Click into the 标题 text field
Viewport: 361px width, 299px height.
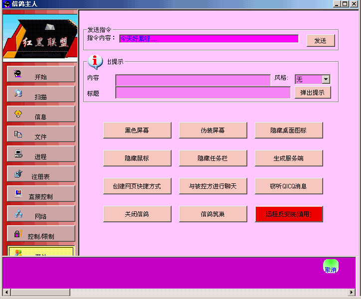pos(202,93)
